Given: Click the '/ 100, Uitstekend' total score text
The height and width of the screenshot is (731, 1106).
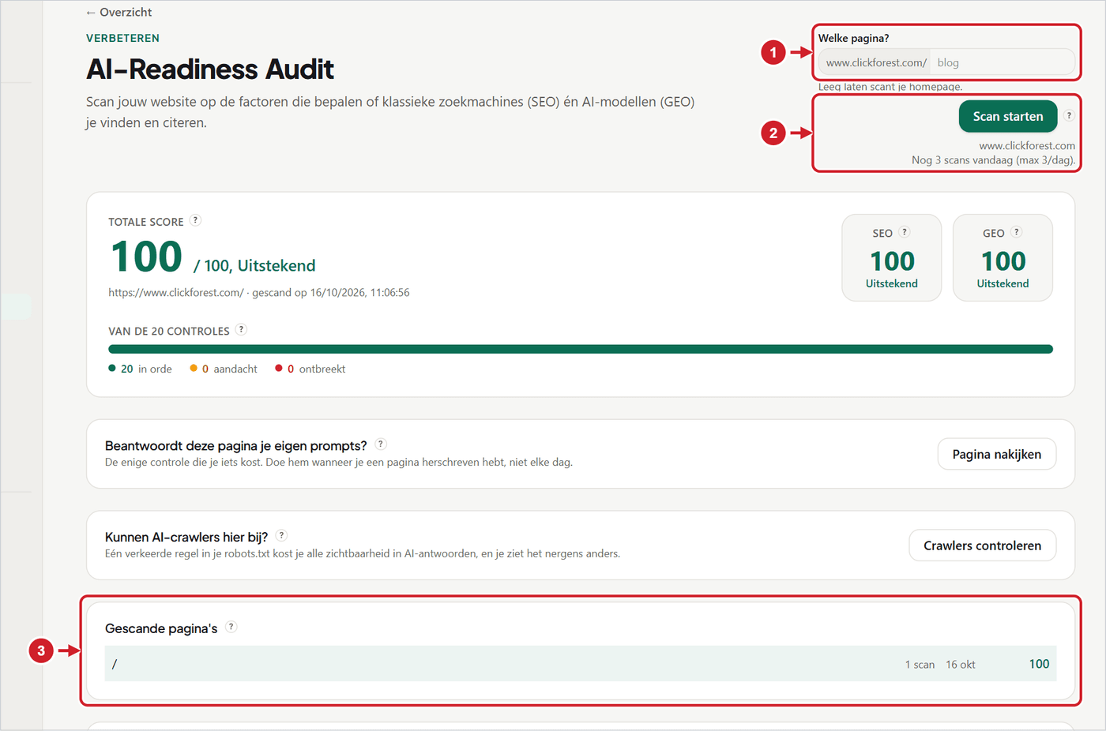Looking at the screenshot, I should click(x=254, y=266).
